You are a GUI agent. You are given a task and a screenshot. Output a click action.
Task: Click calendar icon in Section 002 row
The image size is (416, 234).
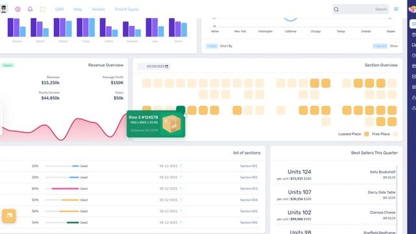[181, 177]
